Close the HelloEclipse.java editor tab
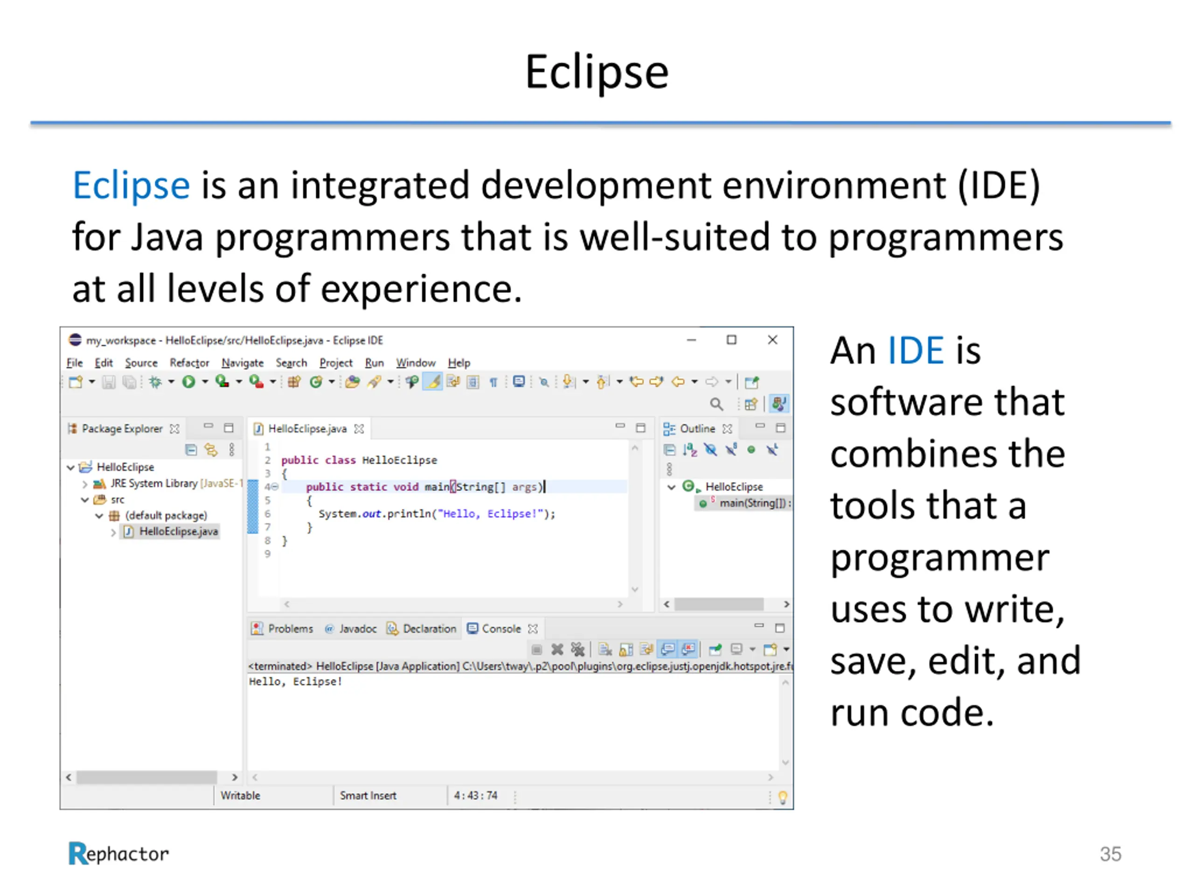 [x=359, y=429]
